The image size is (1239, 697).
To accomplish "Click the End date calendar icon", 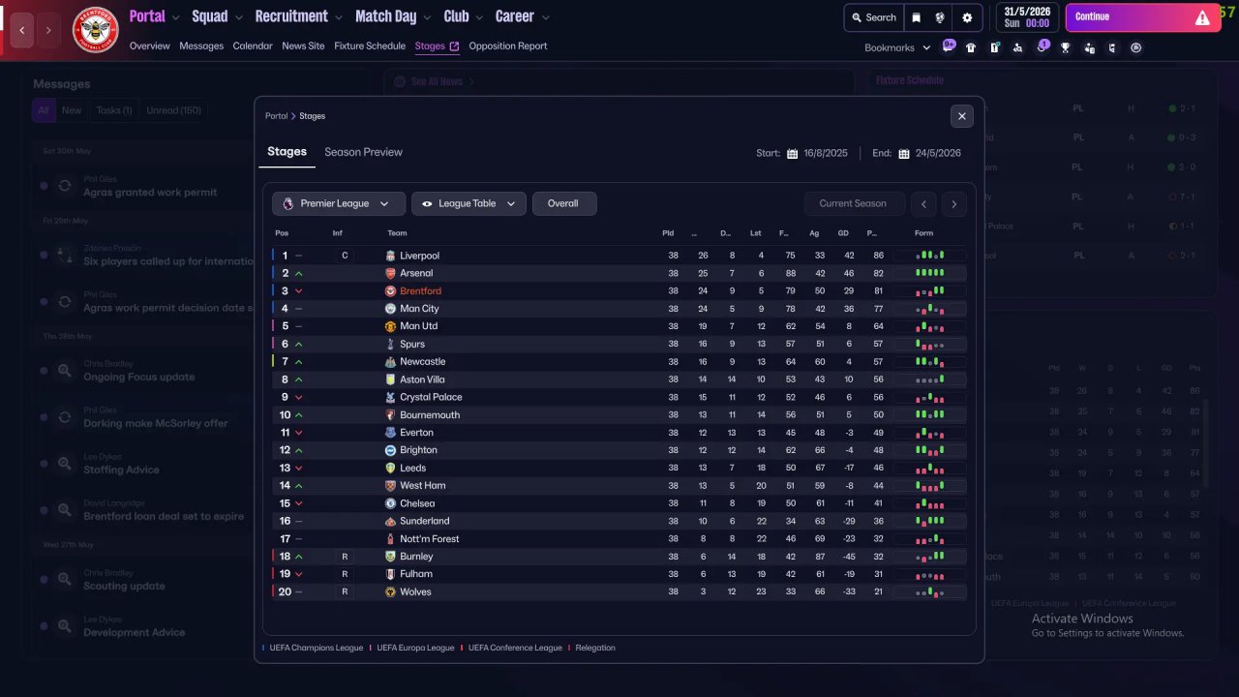I will click(x=904, y=153).
